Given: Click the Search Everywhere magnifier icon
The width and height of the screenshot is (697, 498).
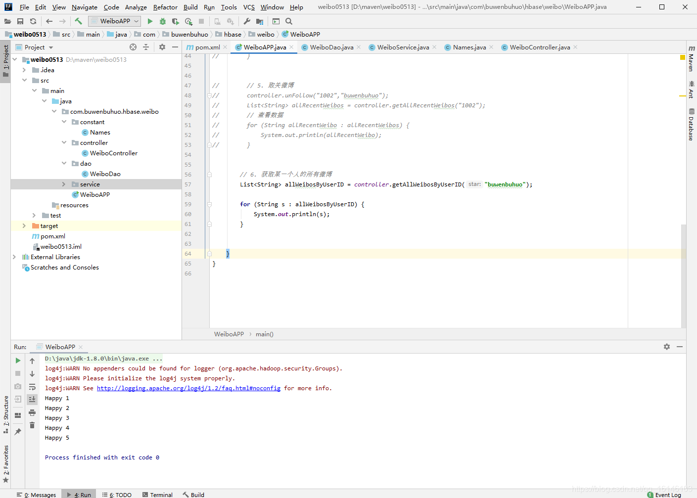Looking at the screenshot, I should pos(289,21).
